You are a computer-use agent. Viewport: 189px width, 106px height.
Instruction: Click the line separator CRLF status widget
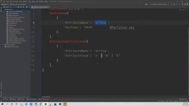click(167, 101)
